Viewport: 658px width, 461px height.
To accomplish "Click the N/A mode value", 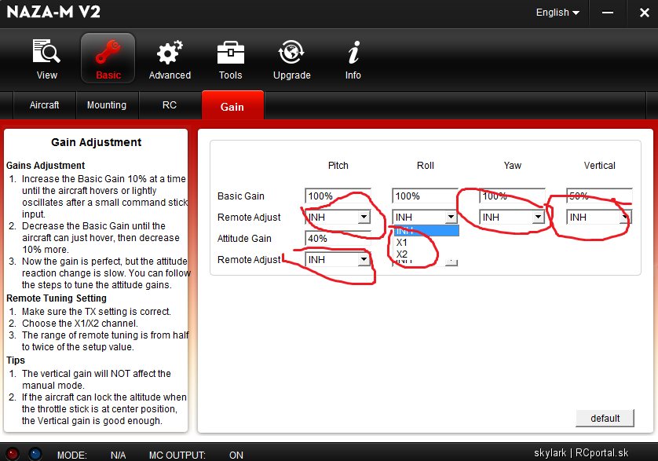I will point(118,456).
